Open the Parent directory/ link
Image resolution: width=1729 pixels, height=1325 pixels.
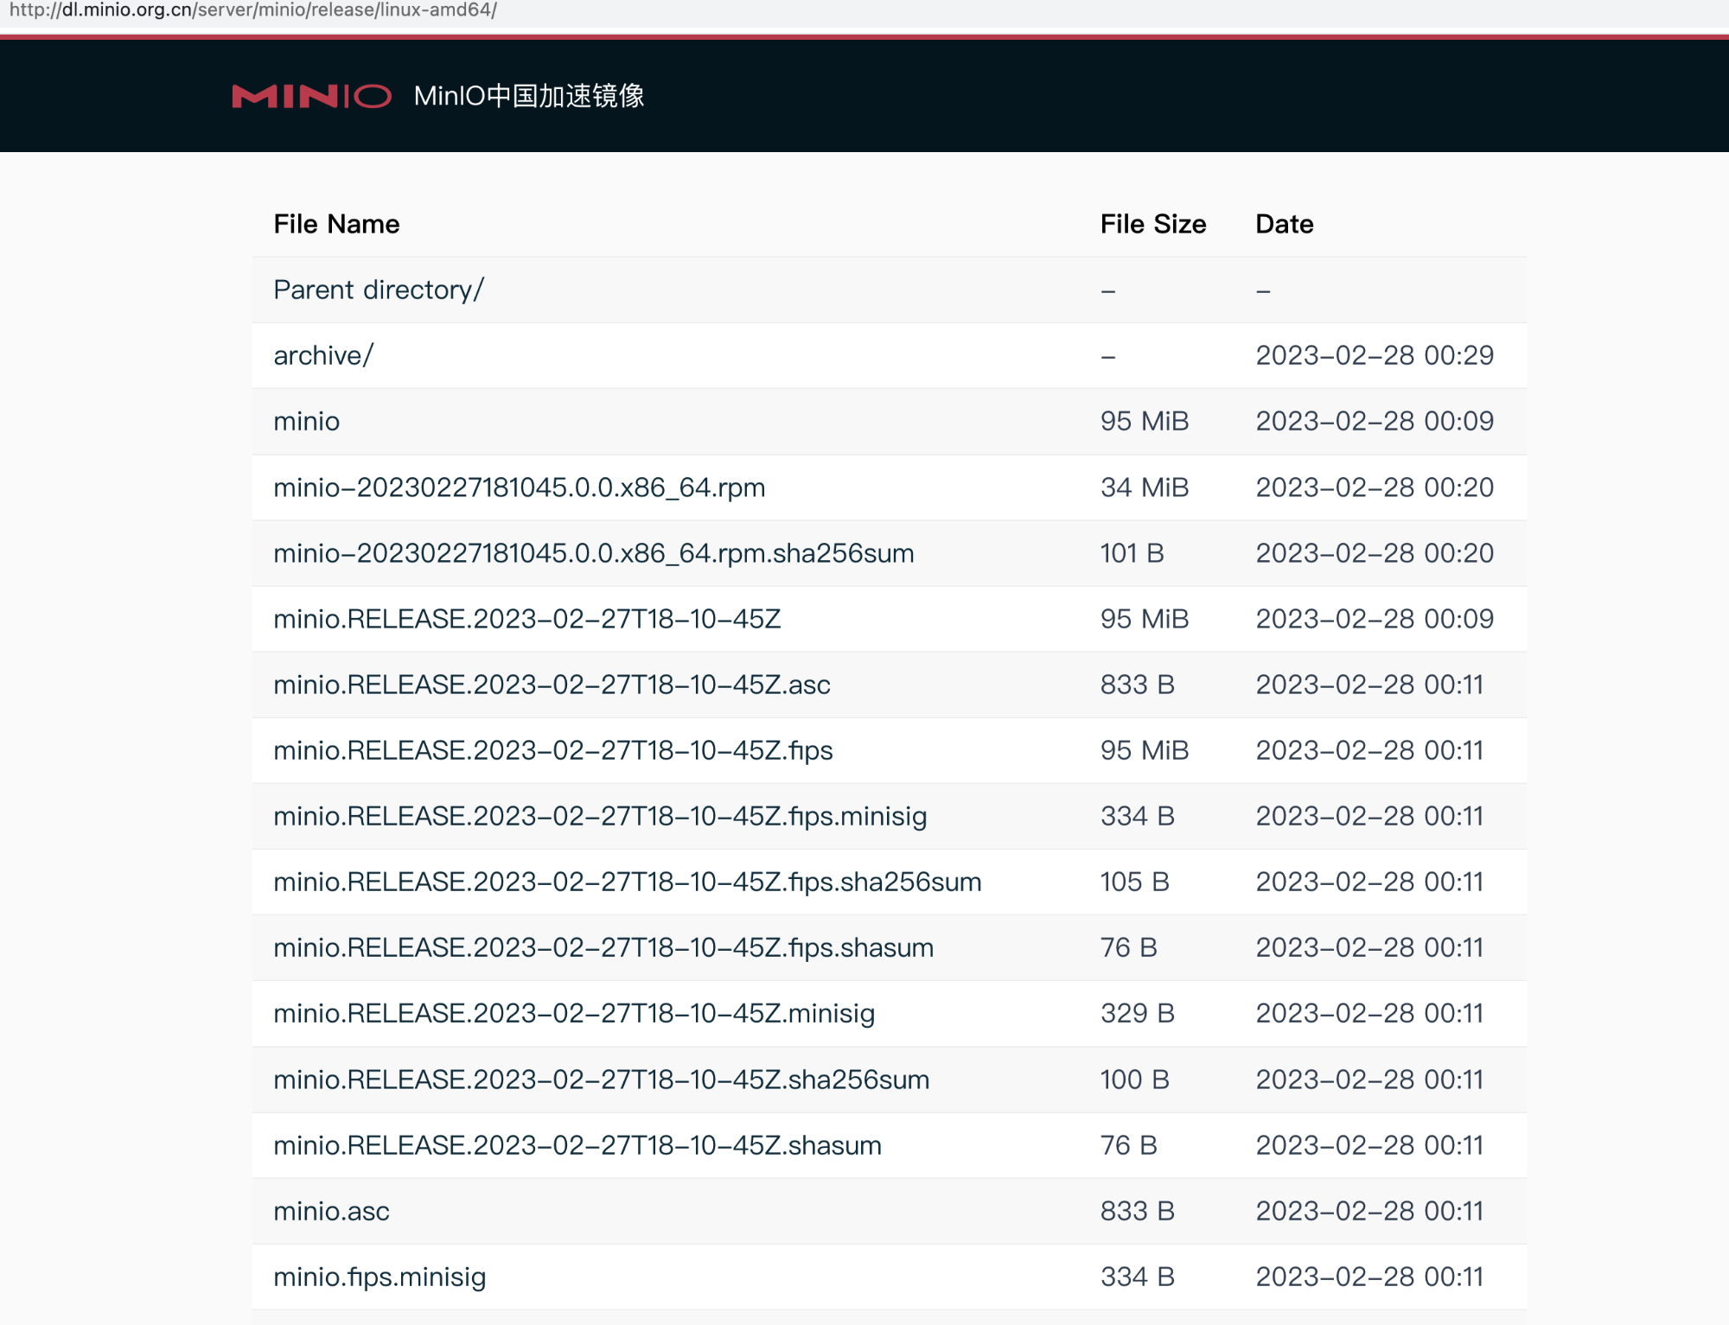379,290
